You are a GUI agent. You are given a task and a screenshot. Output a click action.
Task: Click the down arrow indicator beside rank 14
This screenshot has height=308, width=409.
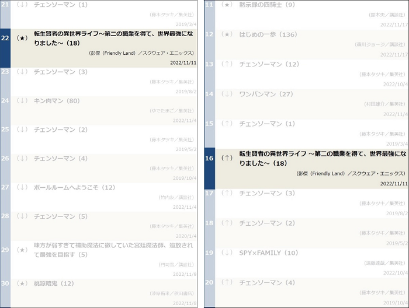[227, 94]
